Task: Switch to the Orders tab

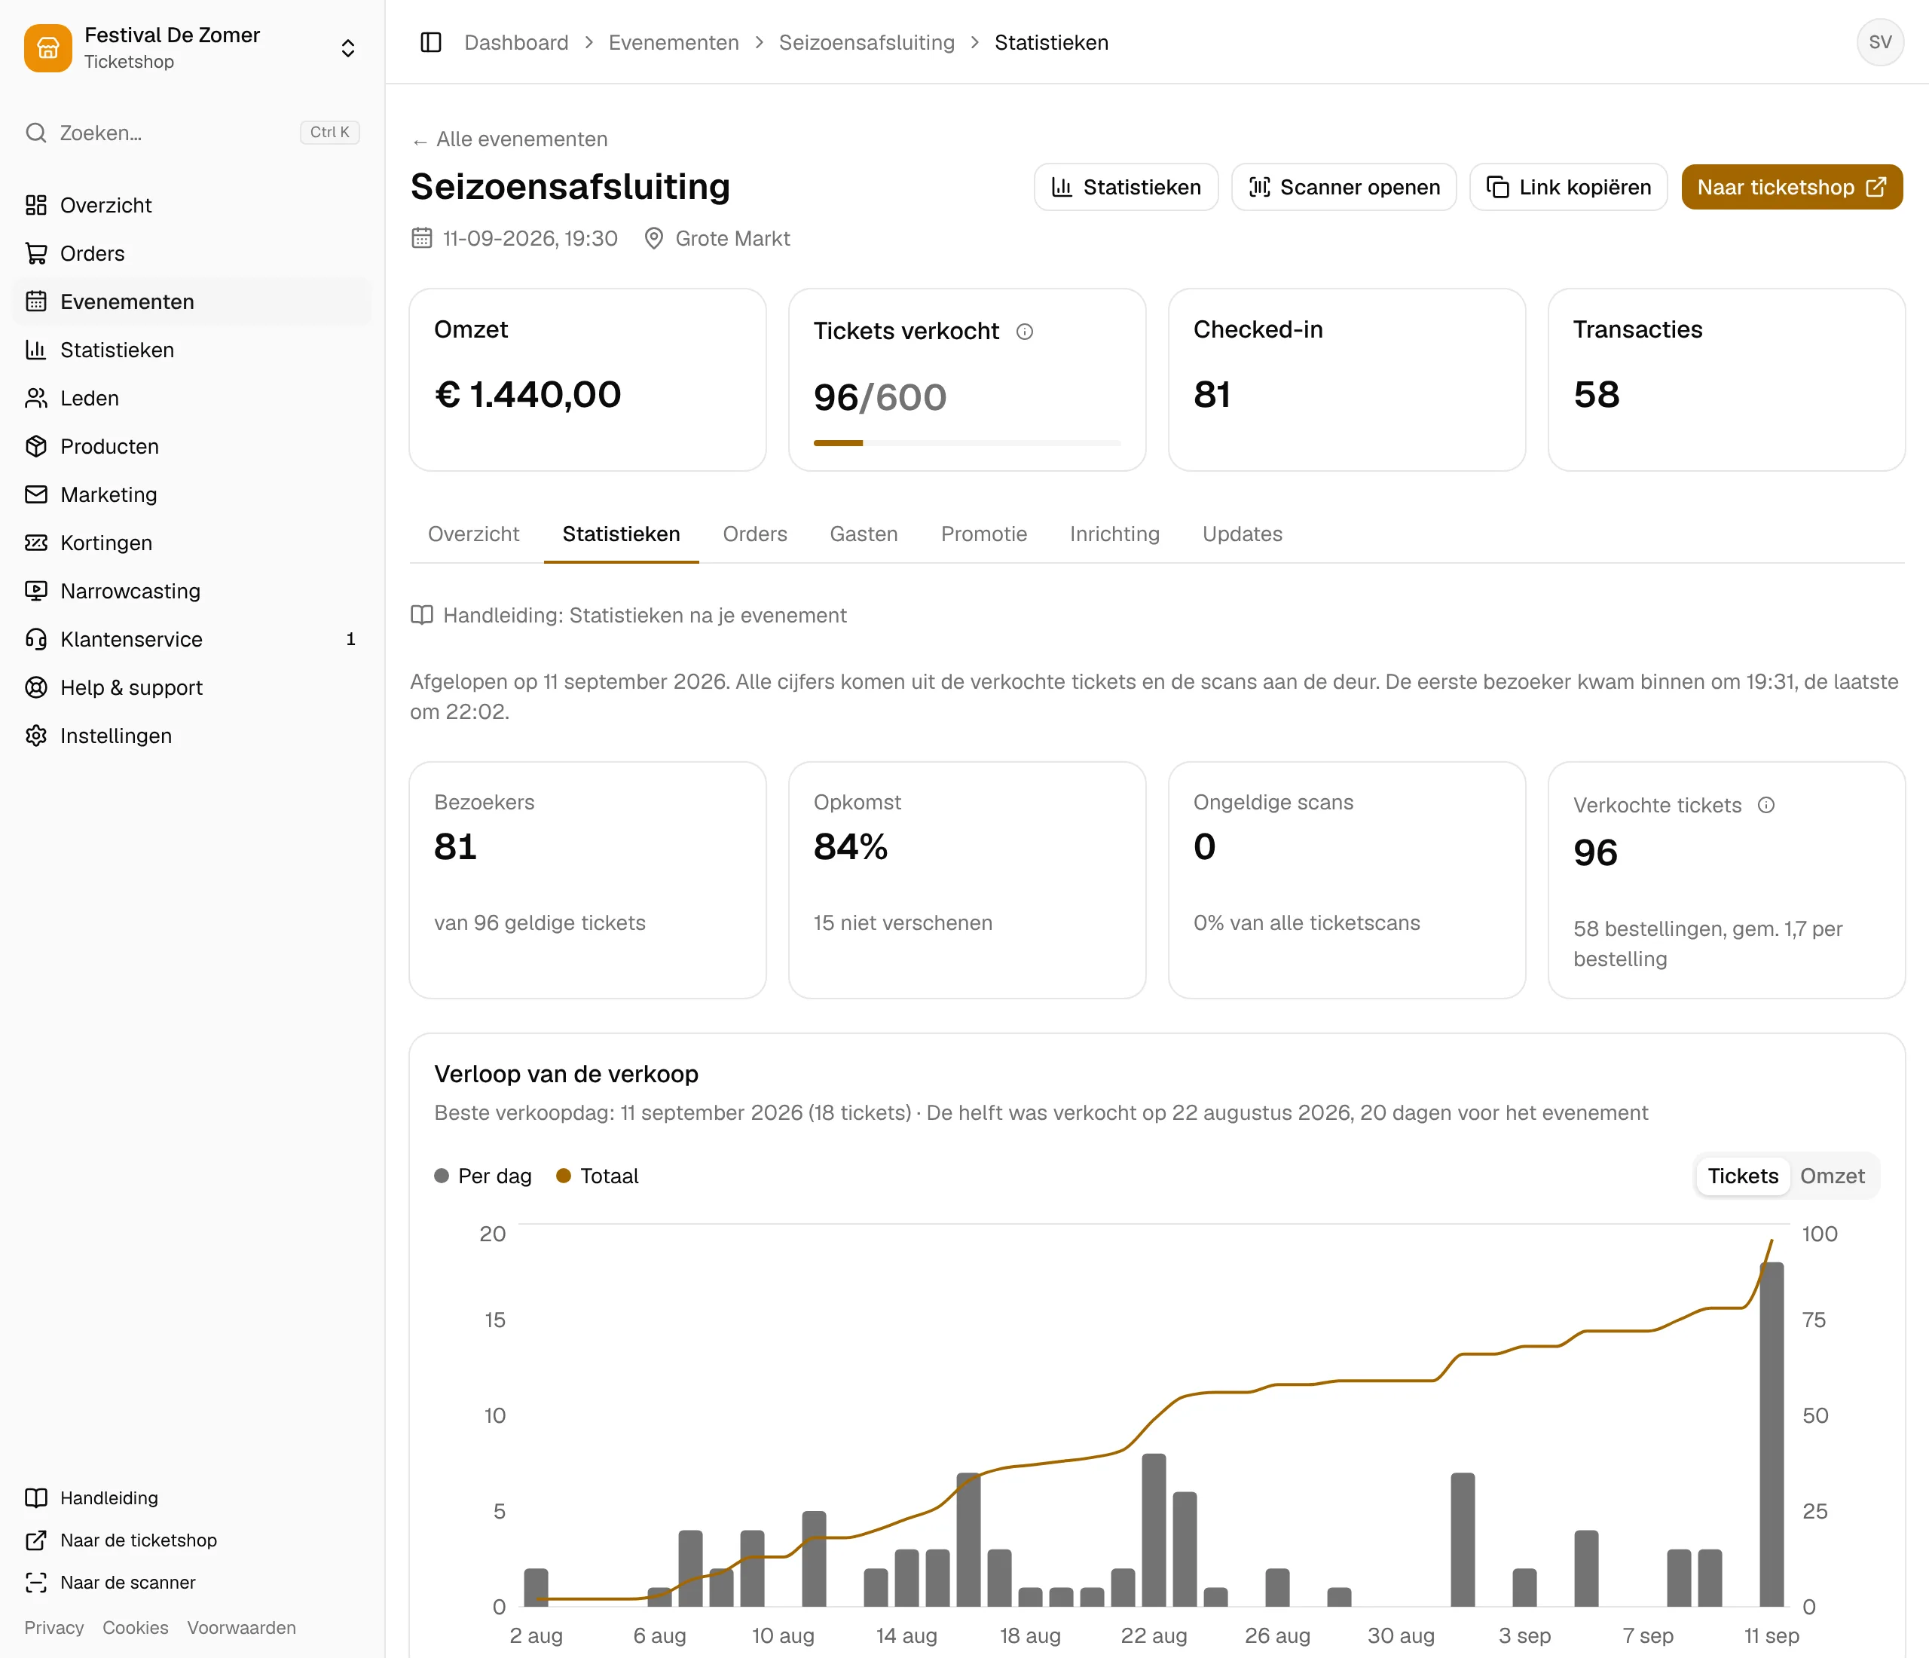Action: point(754,534)
